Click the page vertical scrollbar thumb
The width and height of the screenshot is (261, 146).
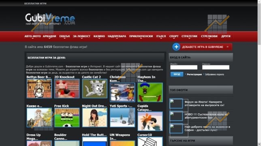259,23
